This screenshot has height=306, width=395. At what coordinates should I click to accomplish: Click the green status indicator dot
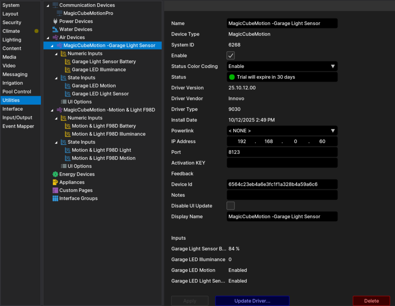click(232, 77)
